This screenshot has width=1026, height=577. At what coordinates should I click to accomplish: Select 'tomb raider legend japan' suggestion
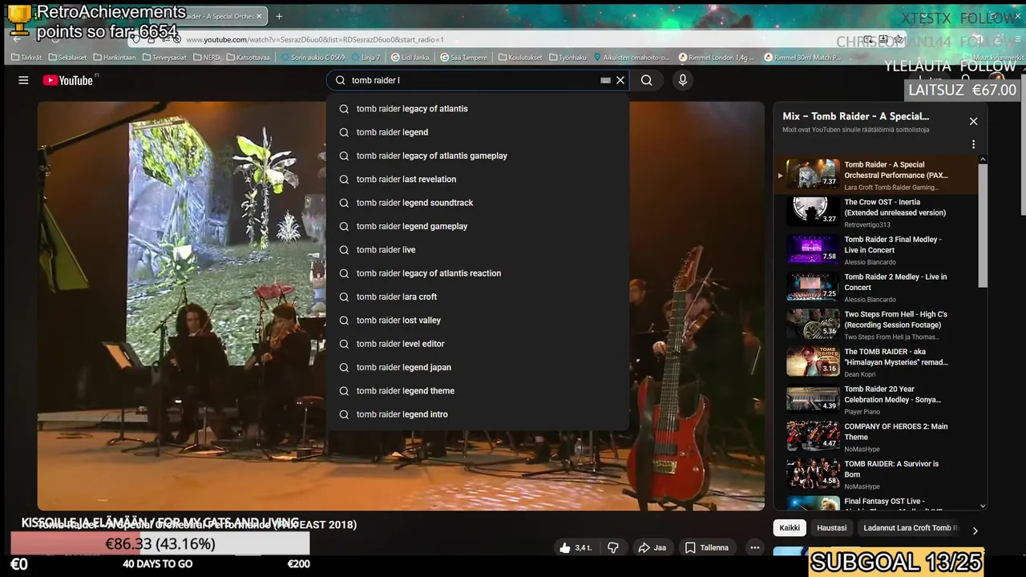(478, 367)
